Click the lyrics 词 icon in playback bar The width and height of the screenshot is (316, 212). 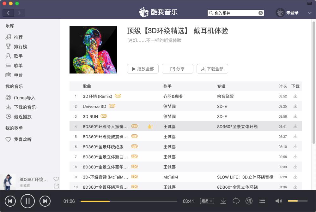pyautogui.click(x=249, y=201)
